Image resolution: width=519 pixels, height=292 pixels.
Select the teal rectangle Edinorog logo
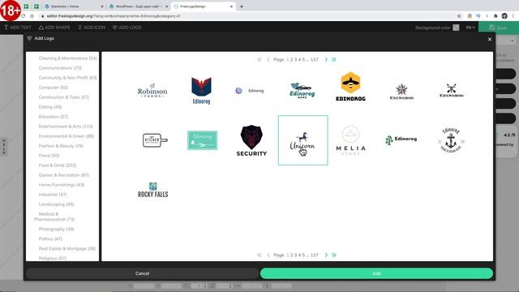[202, 140]
